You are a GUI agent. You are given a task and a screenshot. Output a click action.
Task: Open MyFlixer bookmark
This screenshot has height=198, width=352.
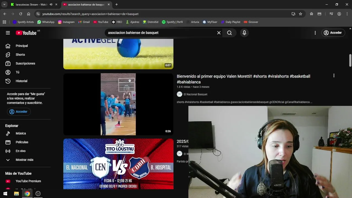210,22
